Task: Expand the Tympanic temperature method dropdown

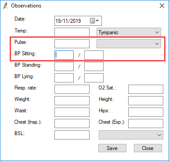Action: click(x=129, y=32)
